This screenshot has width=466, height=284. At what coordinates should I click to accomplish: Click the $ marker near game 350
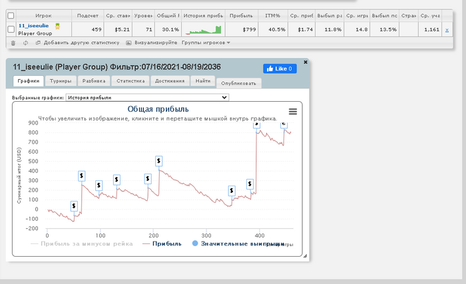pos(232,191)
